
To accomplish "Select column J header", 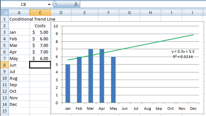I will [x=192, y=13].
